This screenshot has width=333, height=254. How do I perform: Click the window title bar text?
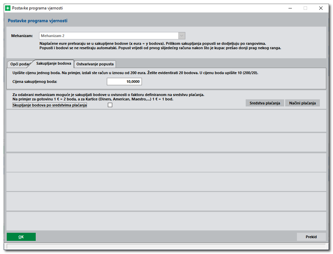pyautogui.click(x=37, y=8)
